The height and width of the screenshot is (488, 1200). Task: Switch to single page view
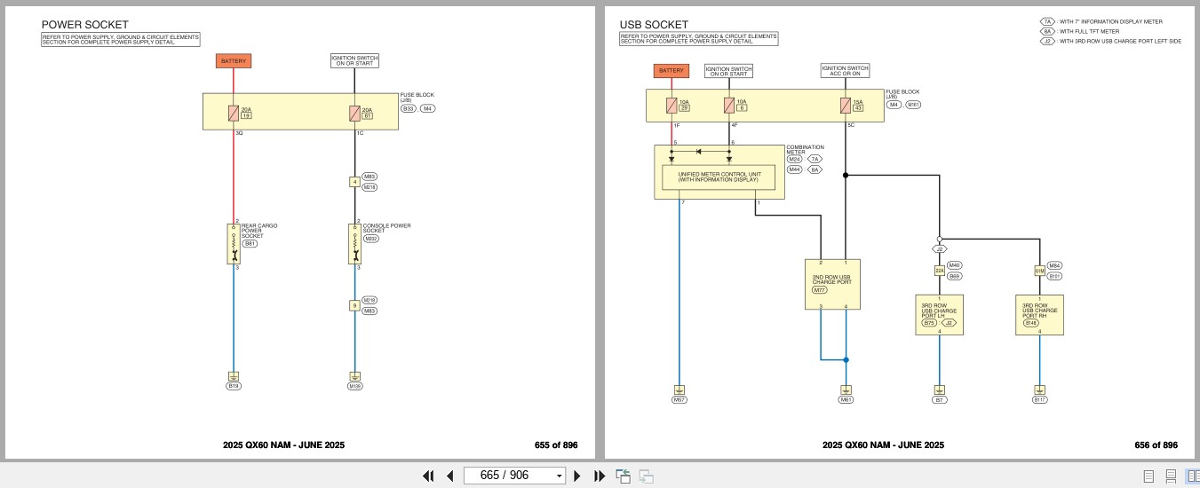coord(1148,476)
